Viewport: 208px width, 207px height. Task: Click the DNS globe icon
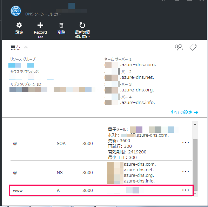point(16,11)
